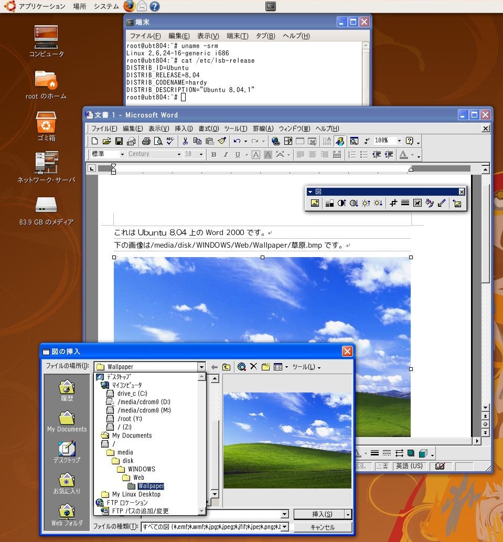
Task: Click the Format Painter brush icon
Action: (x=222, y=141)
